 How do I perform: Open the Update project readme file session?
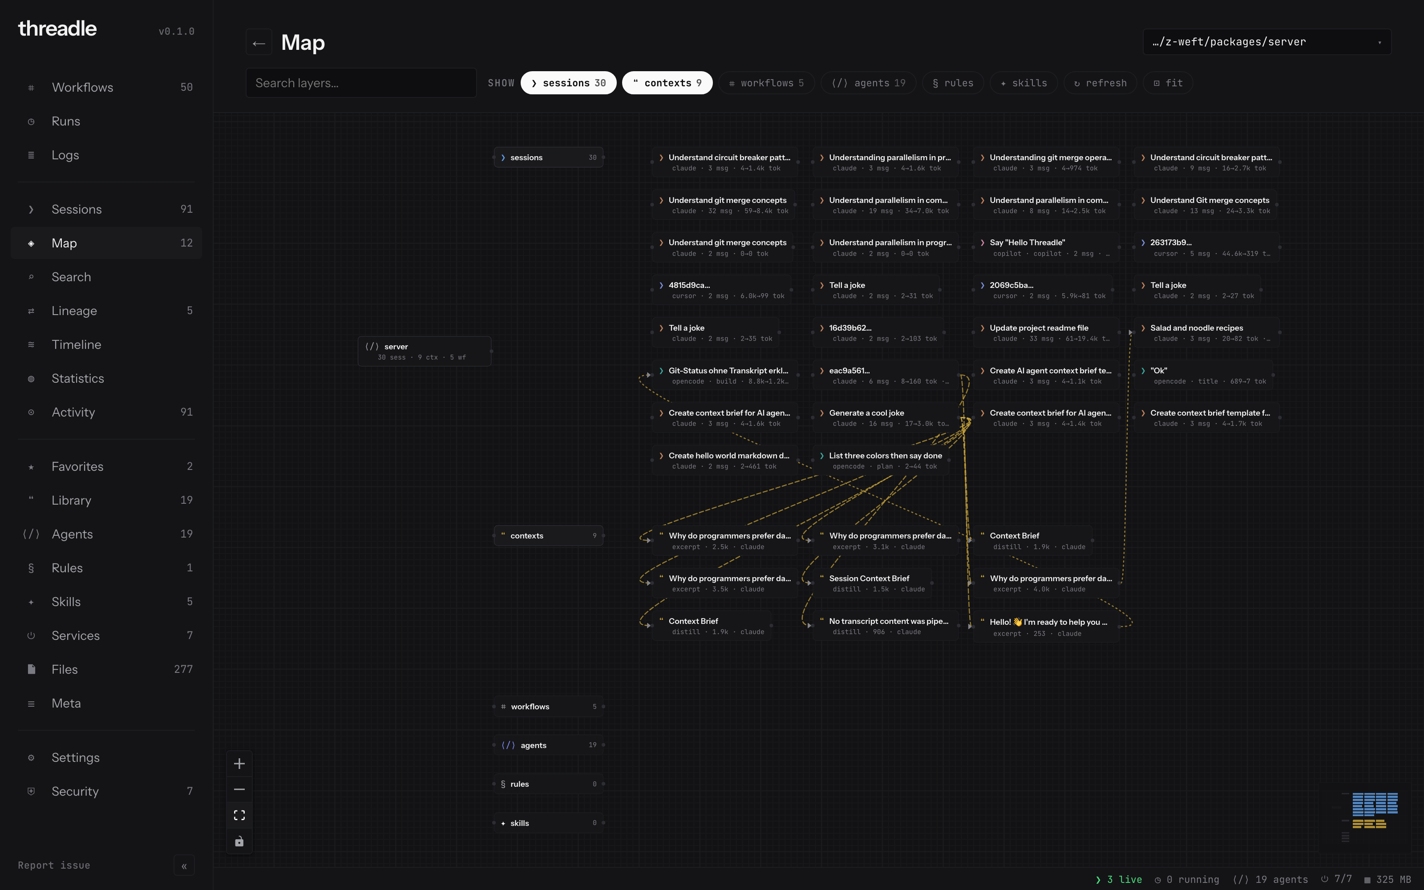pyautogui.click(x=1046, y=332)
